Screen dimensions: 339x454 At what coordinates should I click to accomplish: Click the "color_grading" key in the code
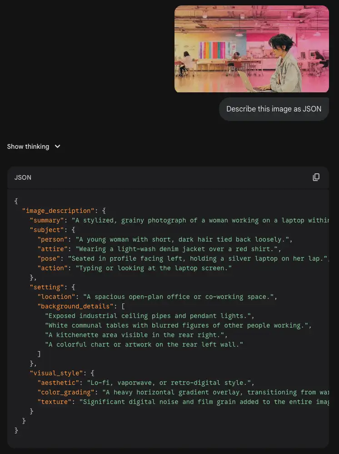[66, 392]
